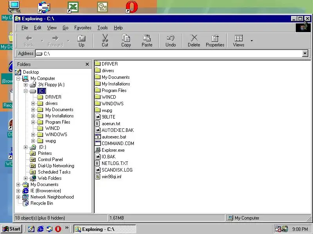
Task: Expand the Program Files tree node
Action: coord(33,122)
